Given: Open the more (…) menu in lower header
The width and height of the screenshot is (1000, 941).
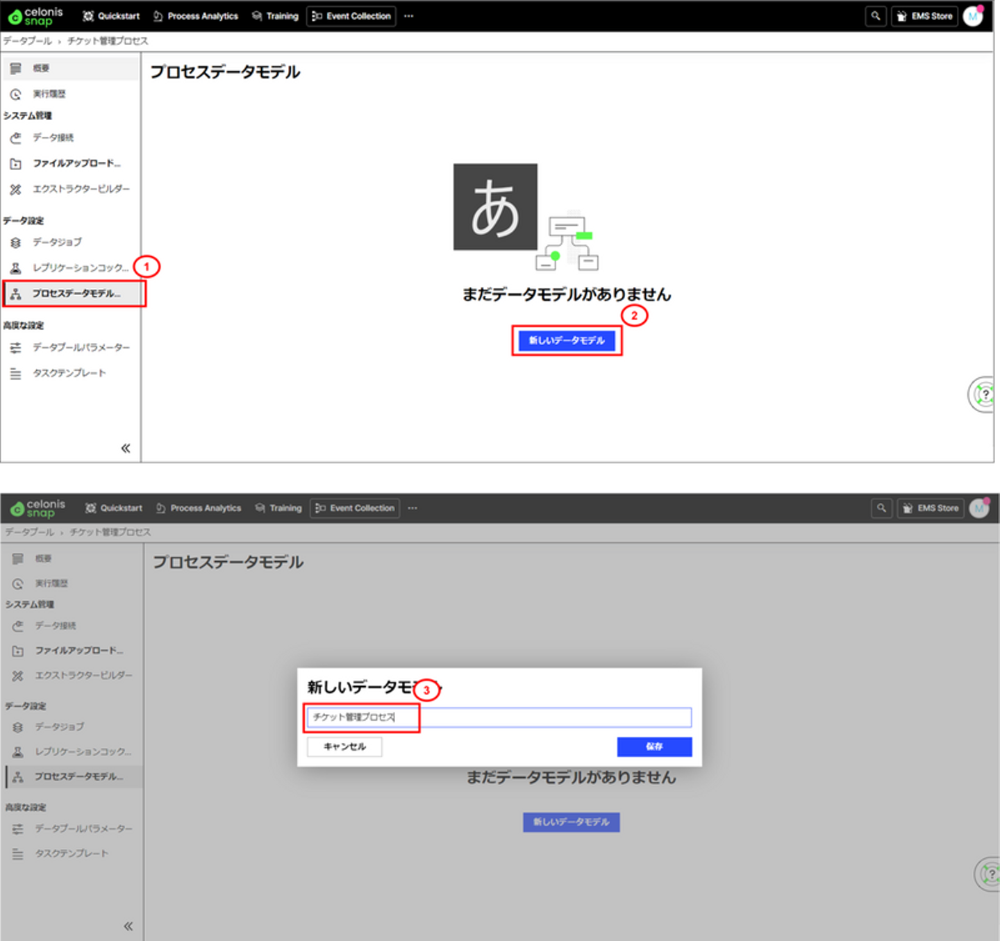Looking at the screenshot, I should (x=412, y=508).
